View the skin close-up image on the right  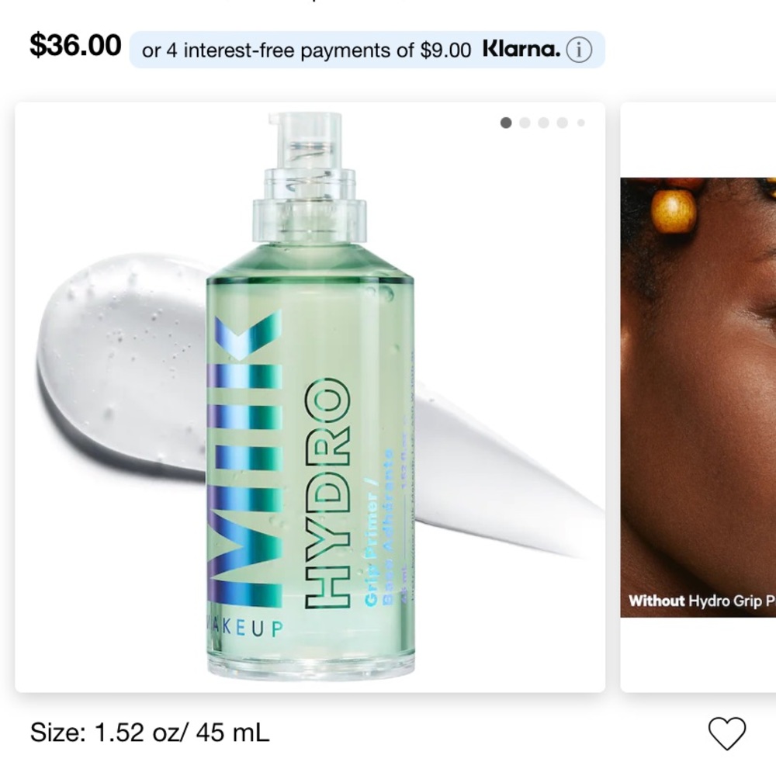(x=698, y=397)
